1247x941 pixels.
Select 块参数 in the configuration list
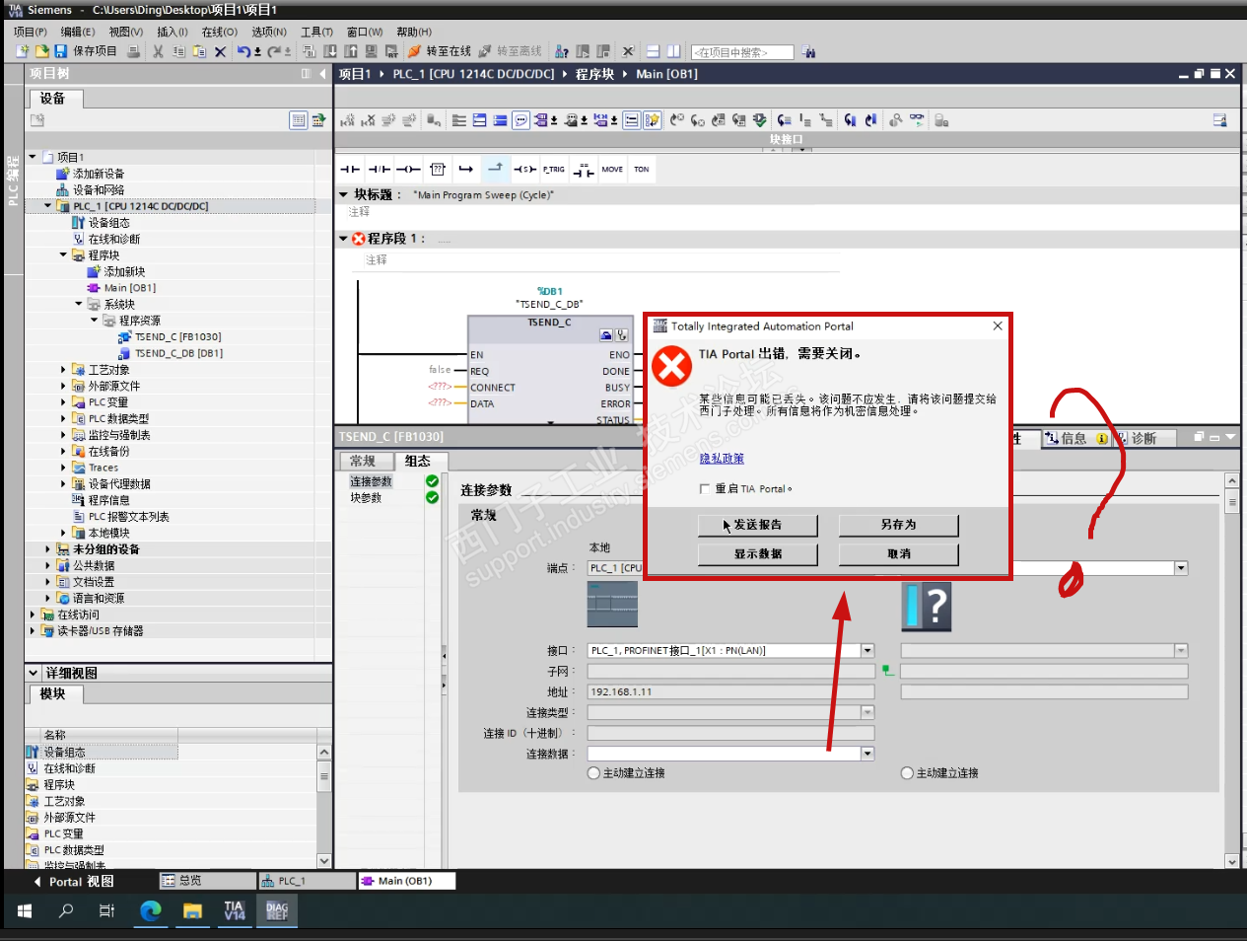pos(366,498)
